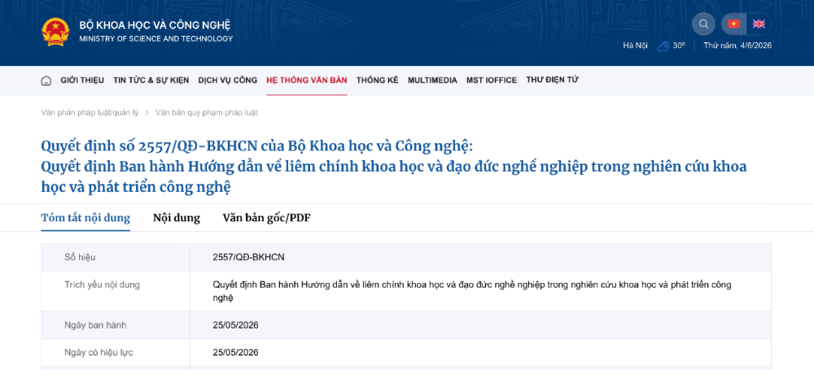Screen dimensions: 814x370
Task: Click the date Thứ năm, 4/6/2026
Action: (737, 46)
